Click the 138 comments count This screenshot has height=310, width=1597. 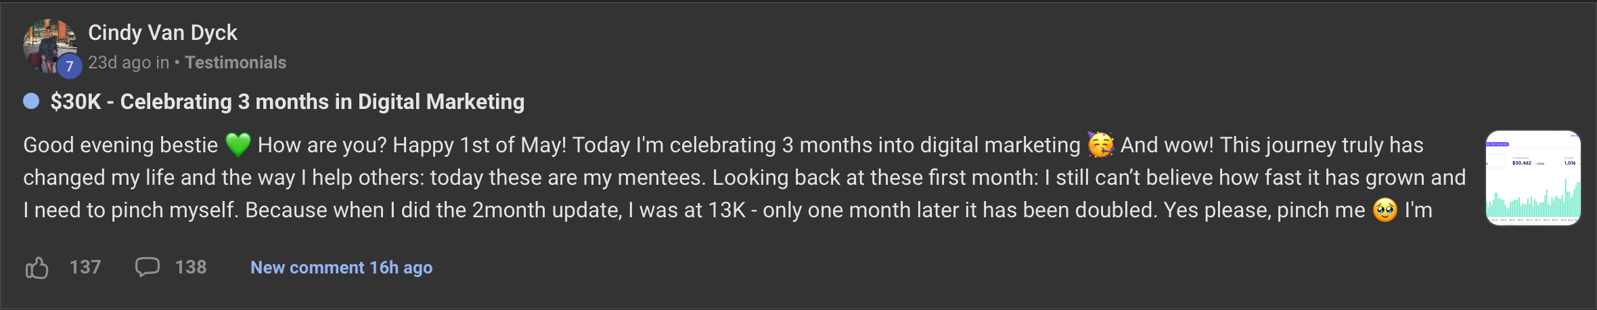[x=191, y=267]
